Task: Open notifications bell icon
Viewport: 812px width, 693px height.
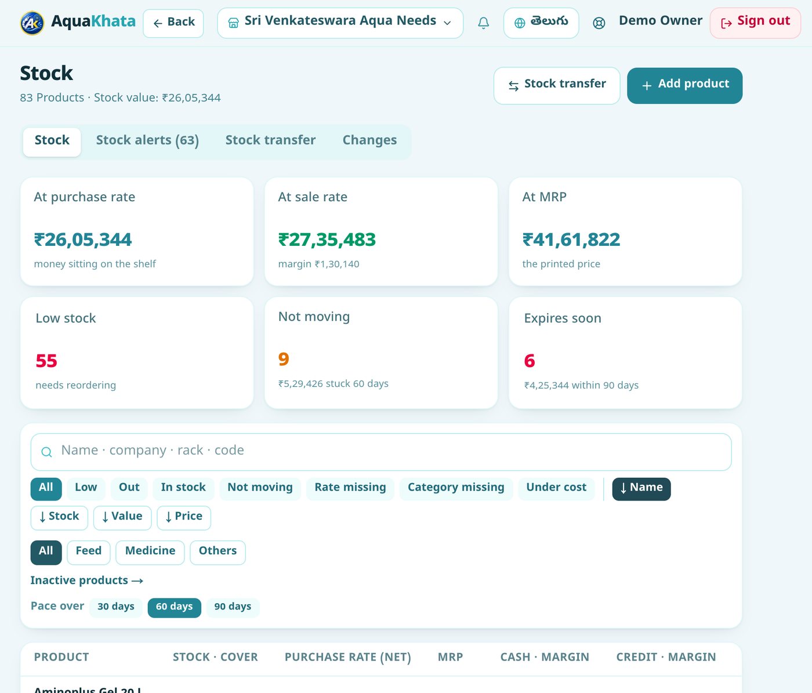Action: coord(483,23)
